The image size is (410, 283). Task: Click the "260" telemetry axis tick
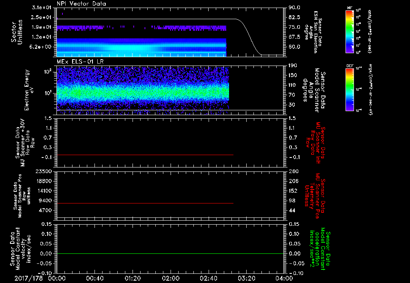293,171
